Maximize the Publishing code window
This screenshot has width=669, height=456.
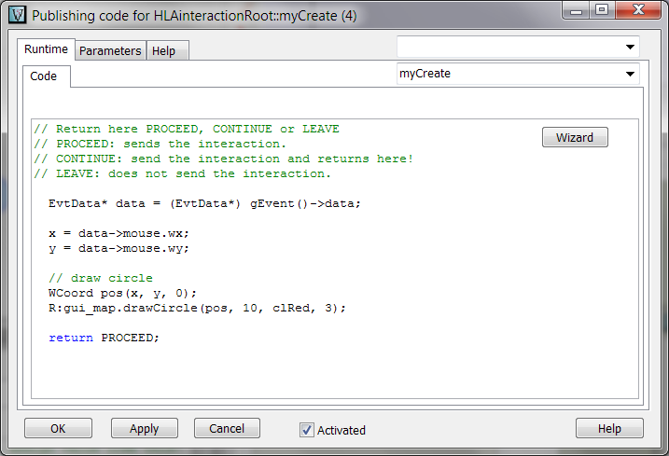click(x=602, y=10)
